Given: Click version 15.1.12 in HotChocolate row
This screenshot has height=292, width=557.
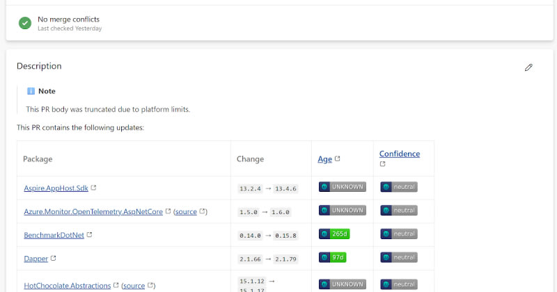Looking at the screenshot, I should click(x=252, y=282).
